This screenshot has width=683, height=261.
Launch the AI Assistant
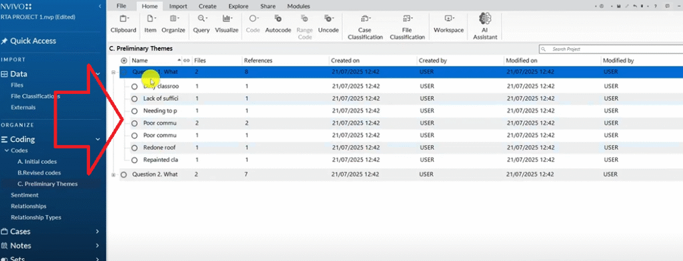(x=485, y=26)
